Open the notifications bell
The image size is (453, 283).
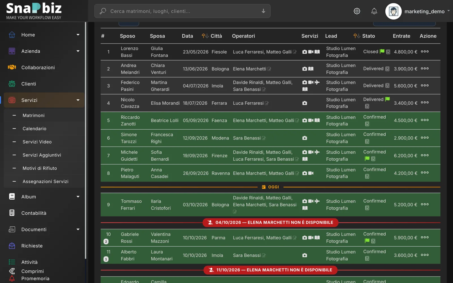click(374, 11)
